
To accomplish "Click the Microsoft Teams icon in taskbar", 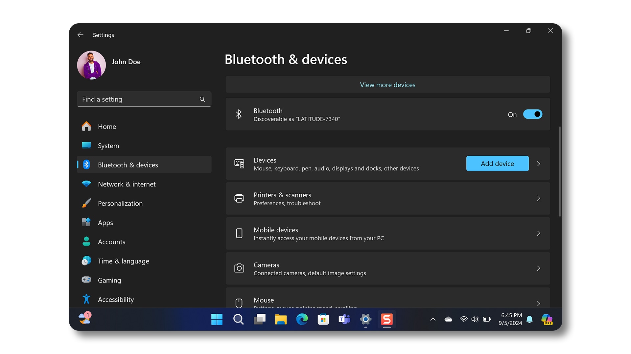I will pos(344,320).
